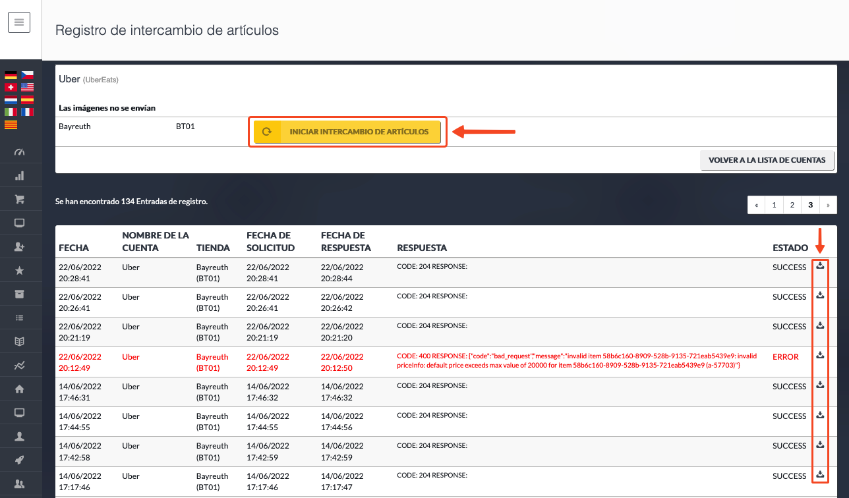Jump to first page with « arrow
849x498 pixels.
pyautogui.click(x=757, y=205)
